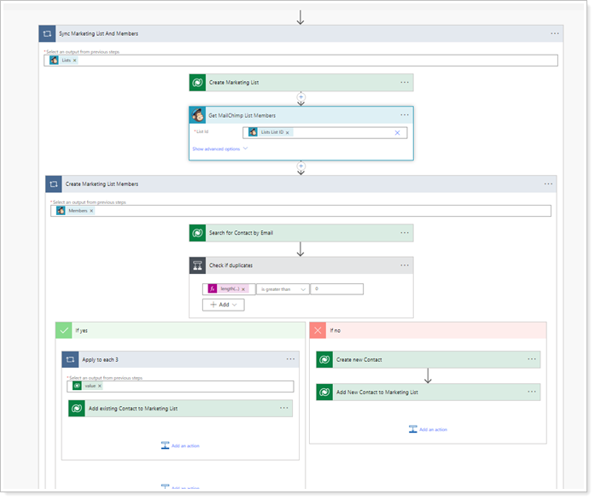Clear the List Id field with X
The width and height of the screenshot is (595, 500).
coord(397,132)
